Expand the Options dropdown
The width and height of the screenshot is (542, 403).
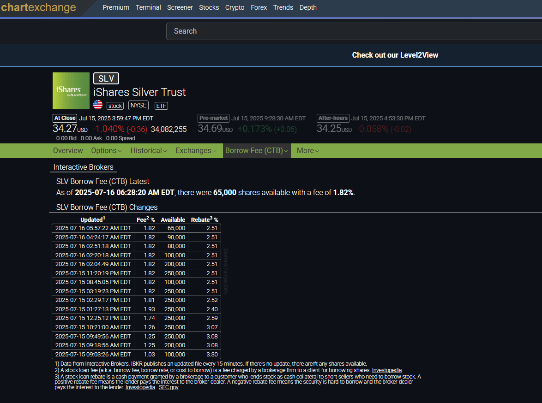(x=107, y=151)
